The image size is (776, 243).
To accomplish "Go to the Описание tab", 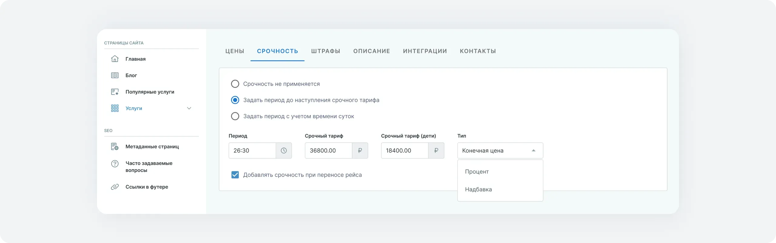I will (372, 51).
